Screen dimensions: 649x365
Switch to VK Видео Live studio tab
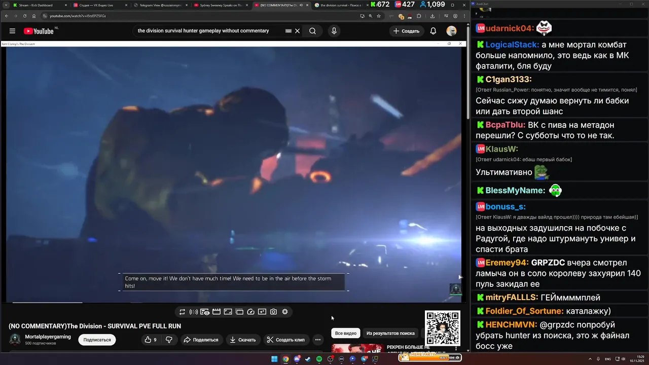tap(99, 5)
